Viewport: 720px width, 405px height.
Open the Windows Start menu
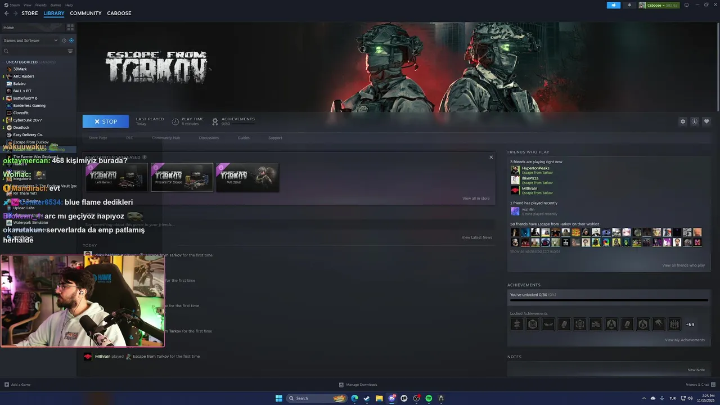point(279,398)
